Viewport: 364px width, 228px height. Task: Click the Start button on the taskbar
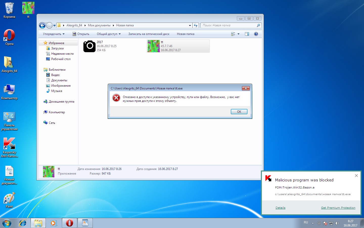click(x=7, y=223)
